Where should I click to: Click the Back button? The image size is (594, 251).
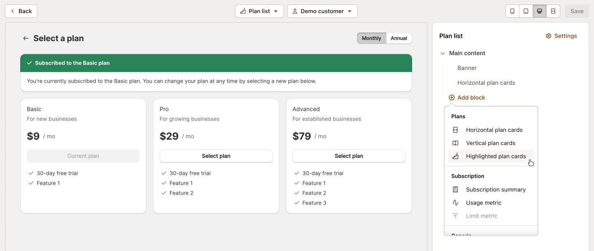point(21,11)
